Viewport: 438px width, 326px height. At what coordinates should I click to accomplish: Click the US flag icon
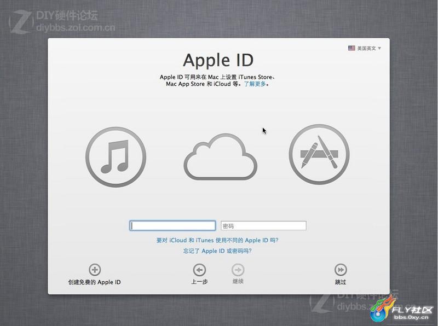(351, 48)
